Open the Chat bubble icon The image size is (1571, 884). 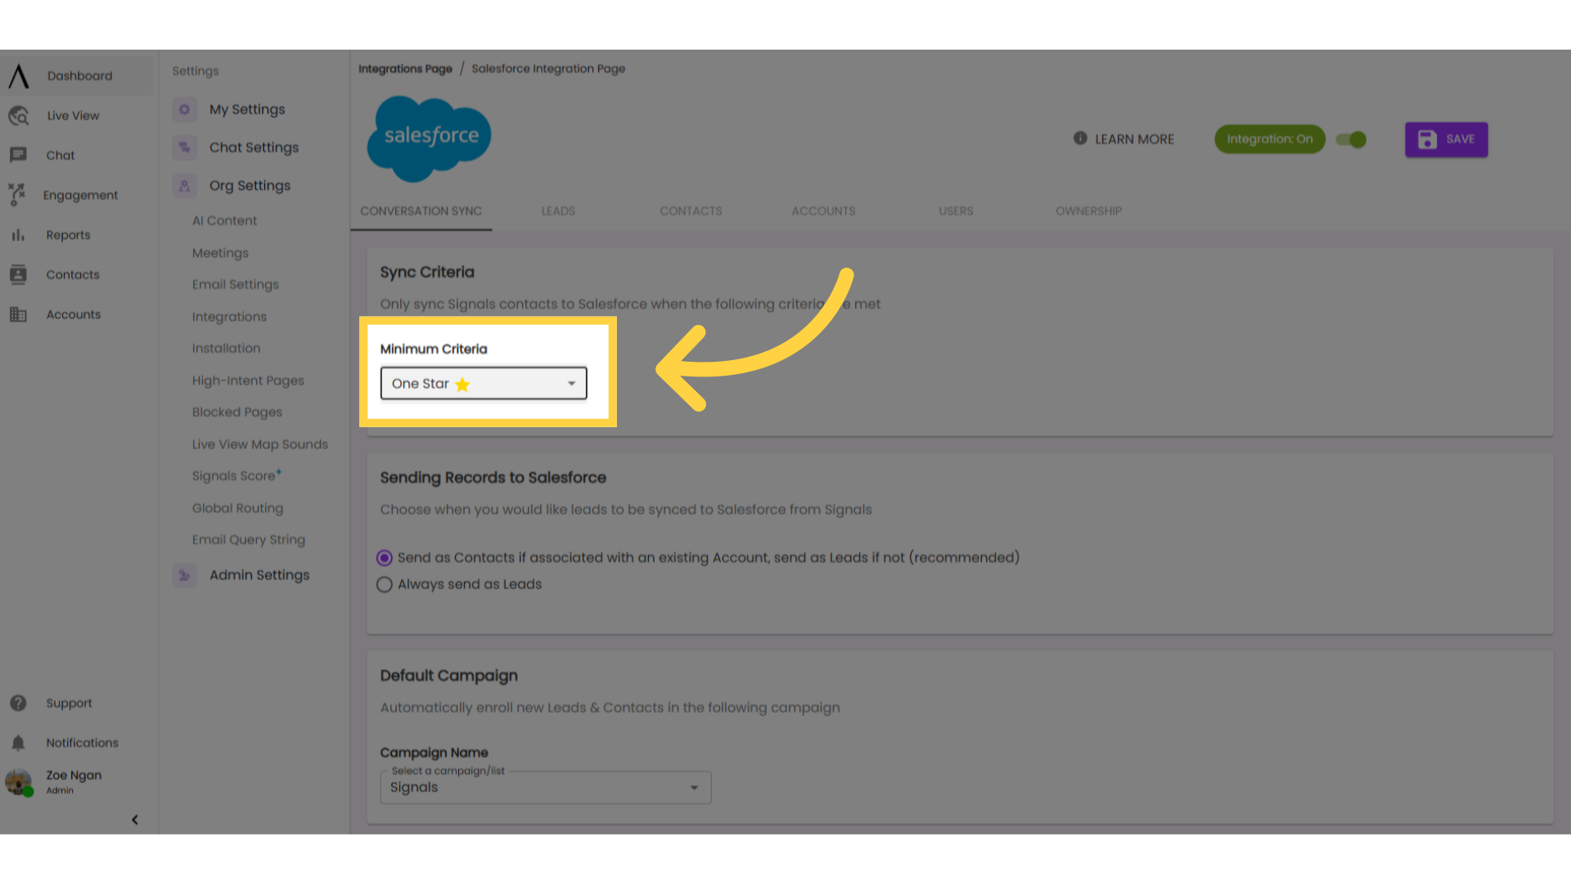pos(18,155)
